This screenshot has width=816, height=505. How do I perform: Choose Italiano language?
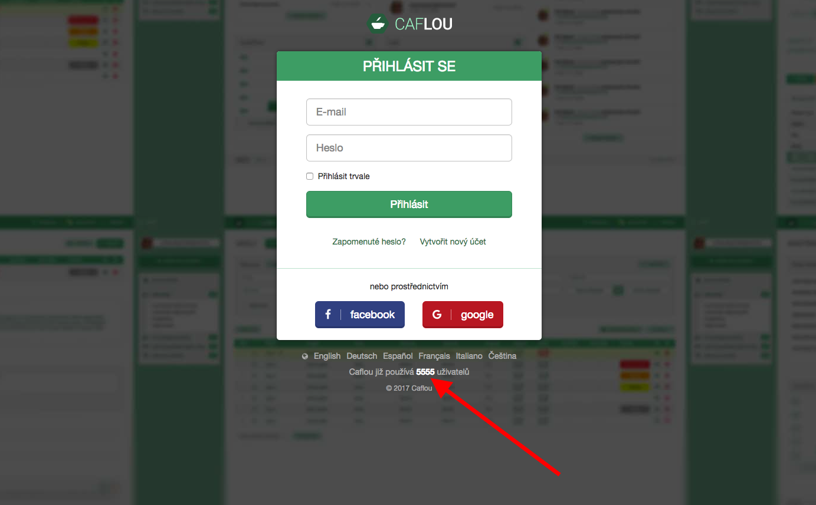pos(469,356)
